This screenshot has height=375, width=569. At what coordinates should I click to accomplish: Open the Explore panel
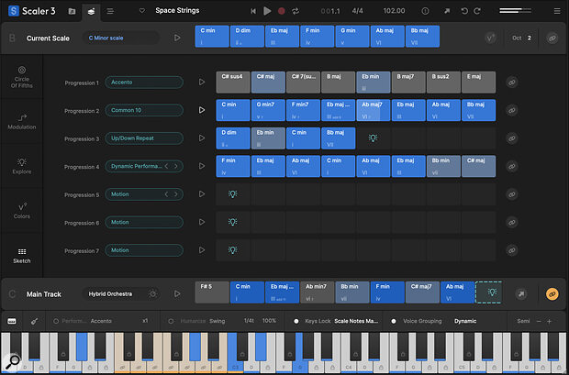22,166
